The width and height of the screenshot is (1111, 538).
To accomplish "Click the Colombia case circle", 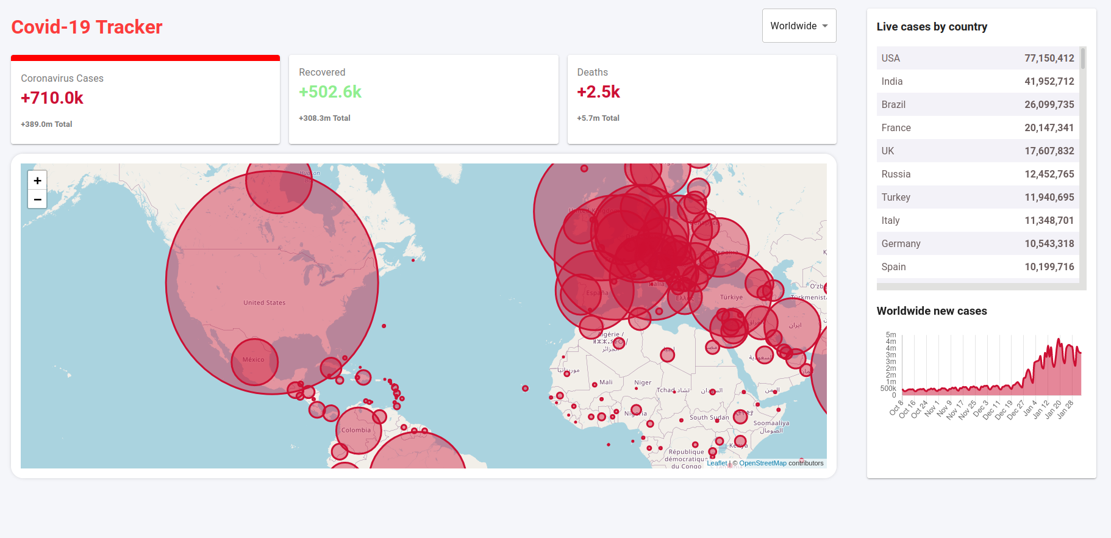I will click(x=358, y=431).
